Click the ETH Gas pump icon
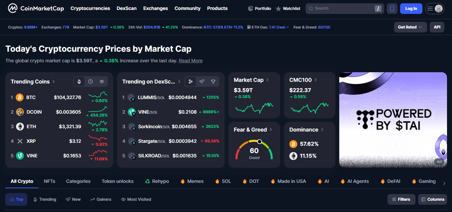 tap(249, 27)
